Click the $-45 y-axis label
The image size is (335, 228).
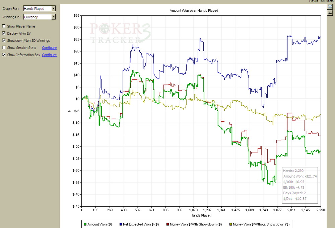[x=76, y=206]
